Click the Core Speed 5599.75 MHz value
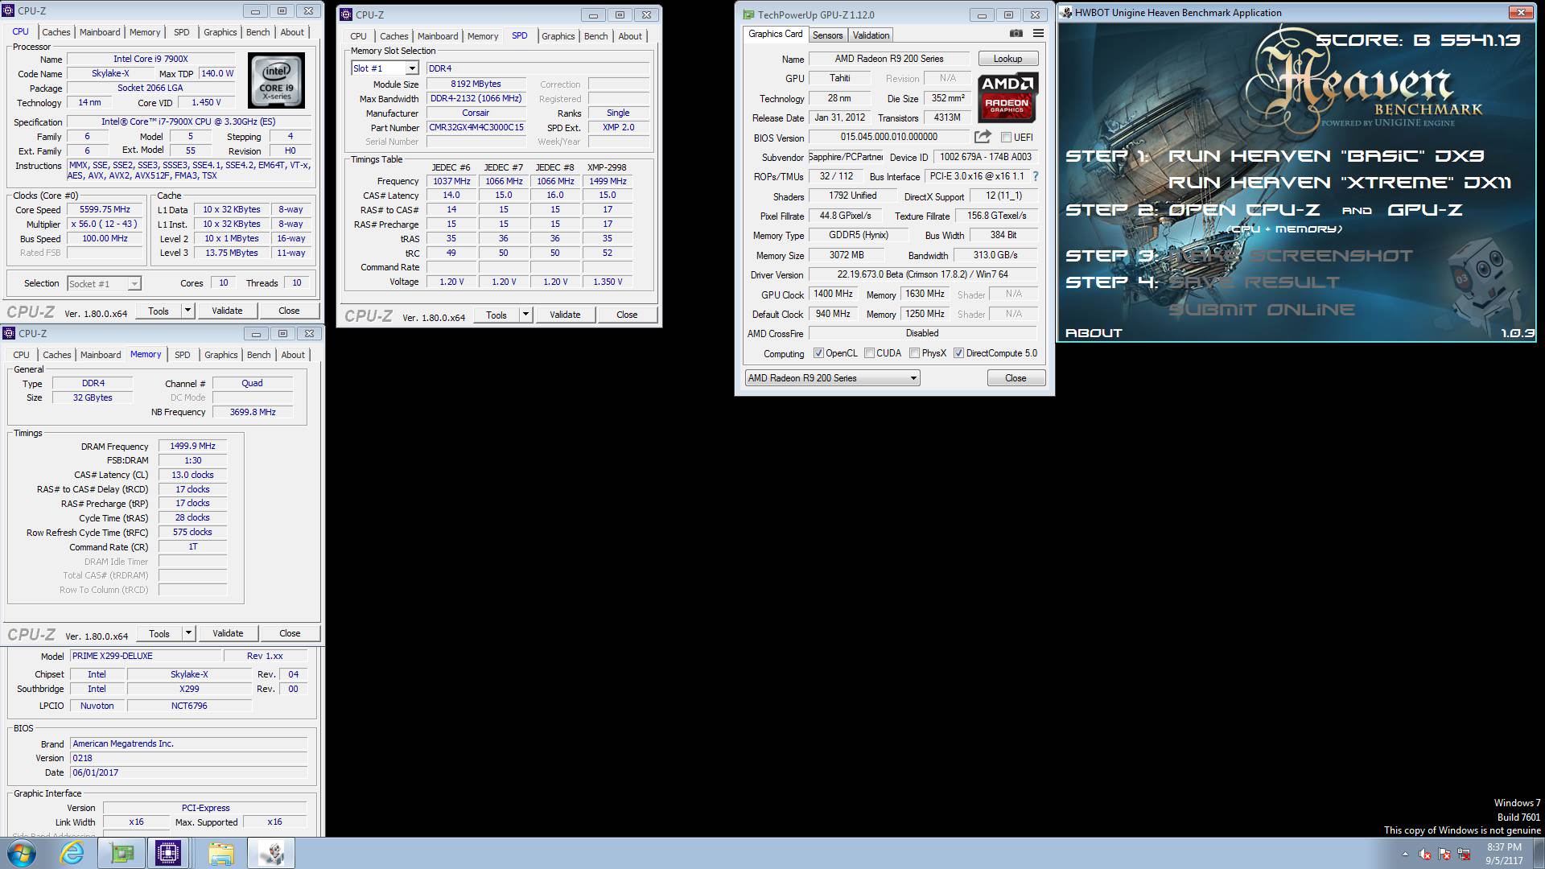The width and height of the screenshot is (1545, 869). tap(105, 209)
